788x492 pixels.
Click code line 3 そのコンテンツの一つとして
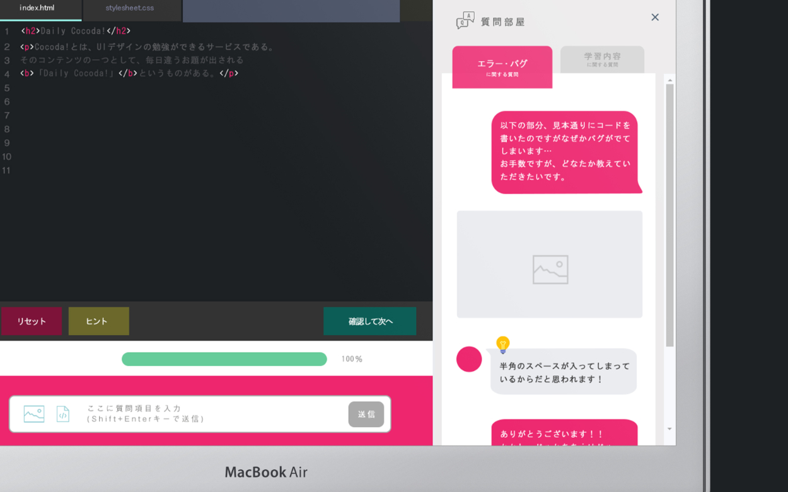132,60
